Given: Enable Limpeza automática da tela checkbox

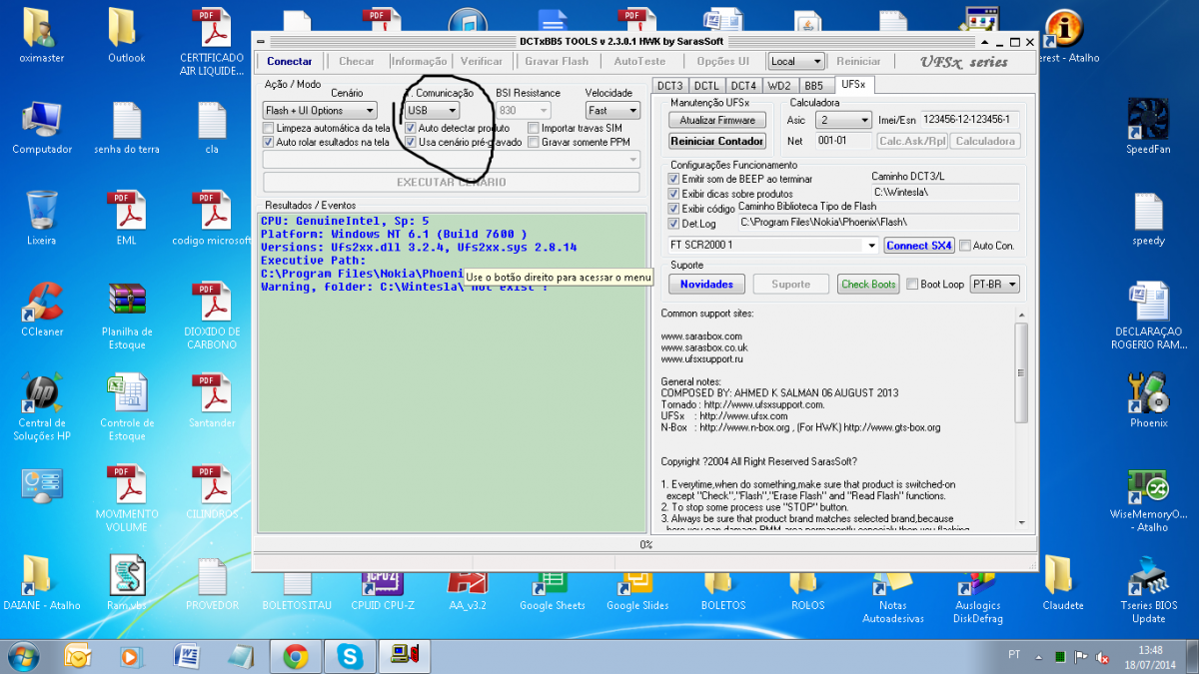Looking at the screenshot, I should coord(269,128).
